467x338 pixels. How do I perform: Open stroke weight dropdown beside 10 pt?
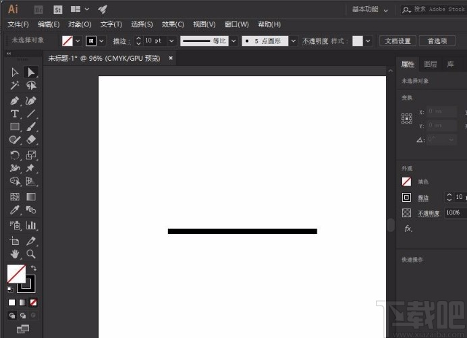(x=171, y=40)
